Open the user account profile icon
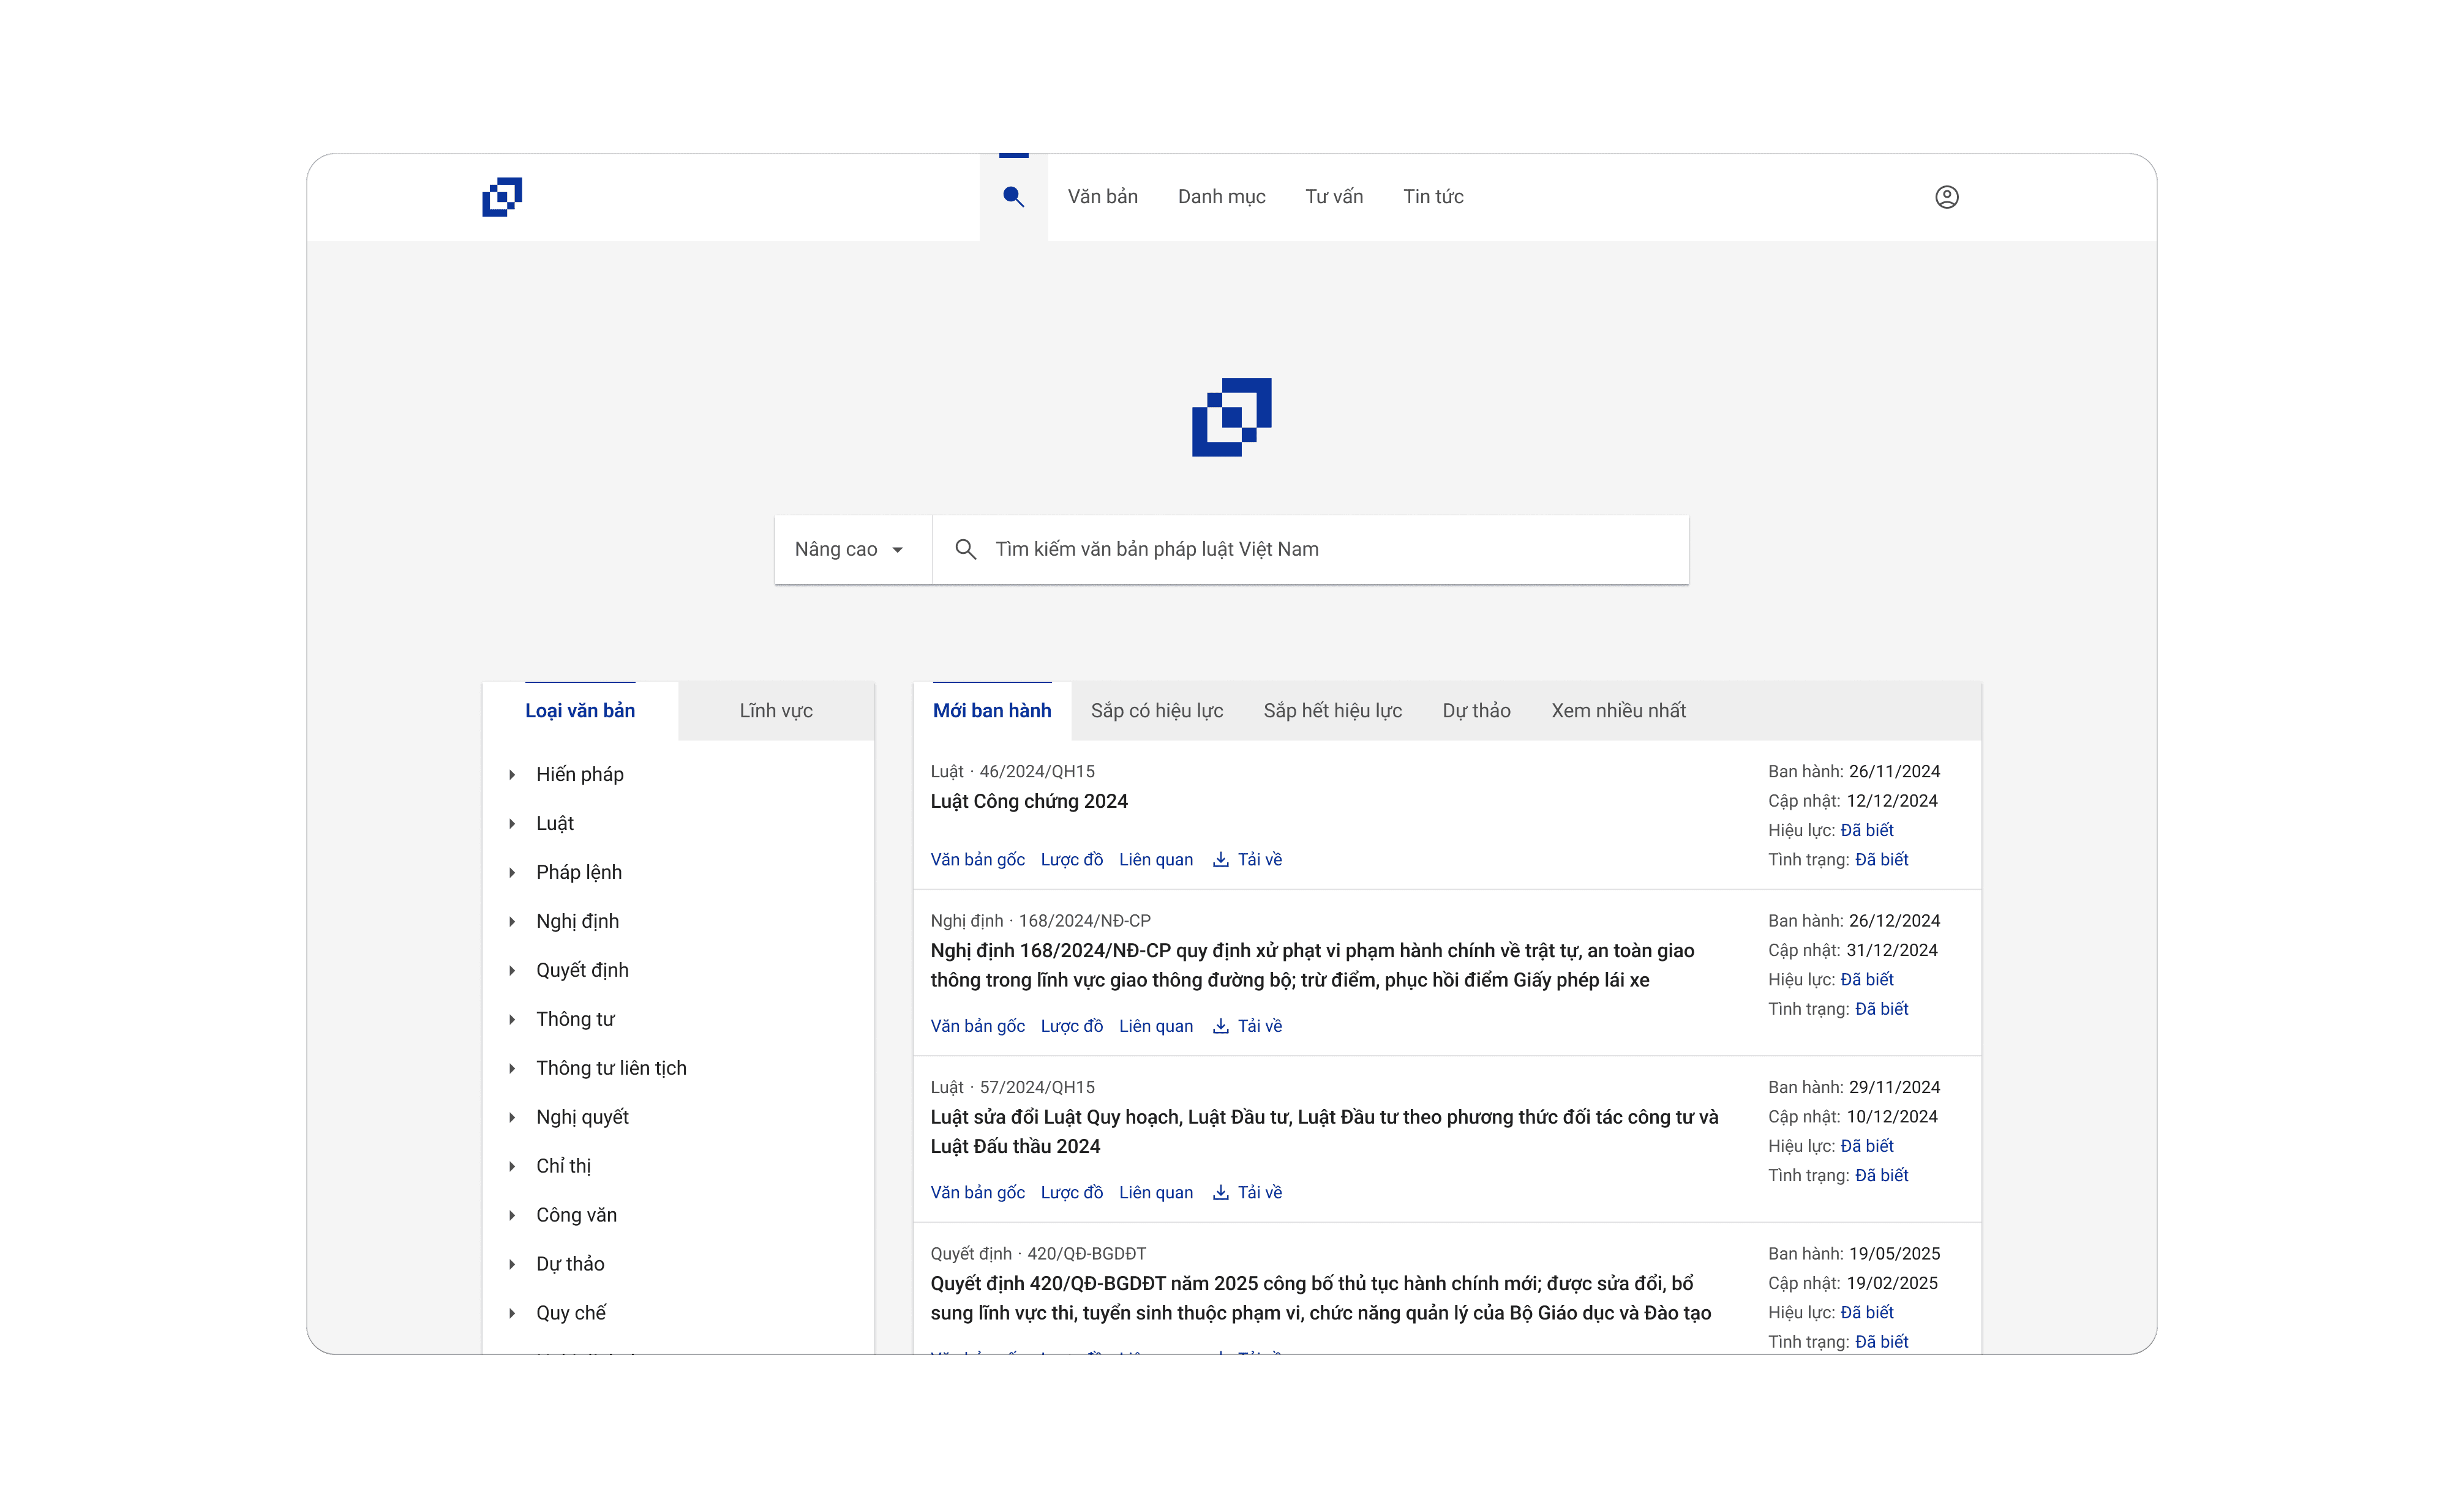The image size is (2464, 1508). click(1946, 197)
